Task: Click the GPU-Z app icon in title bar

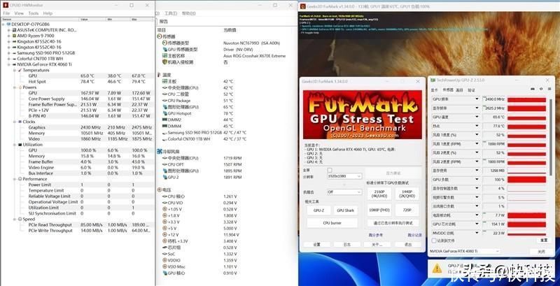Action: coord(433,80)
